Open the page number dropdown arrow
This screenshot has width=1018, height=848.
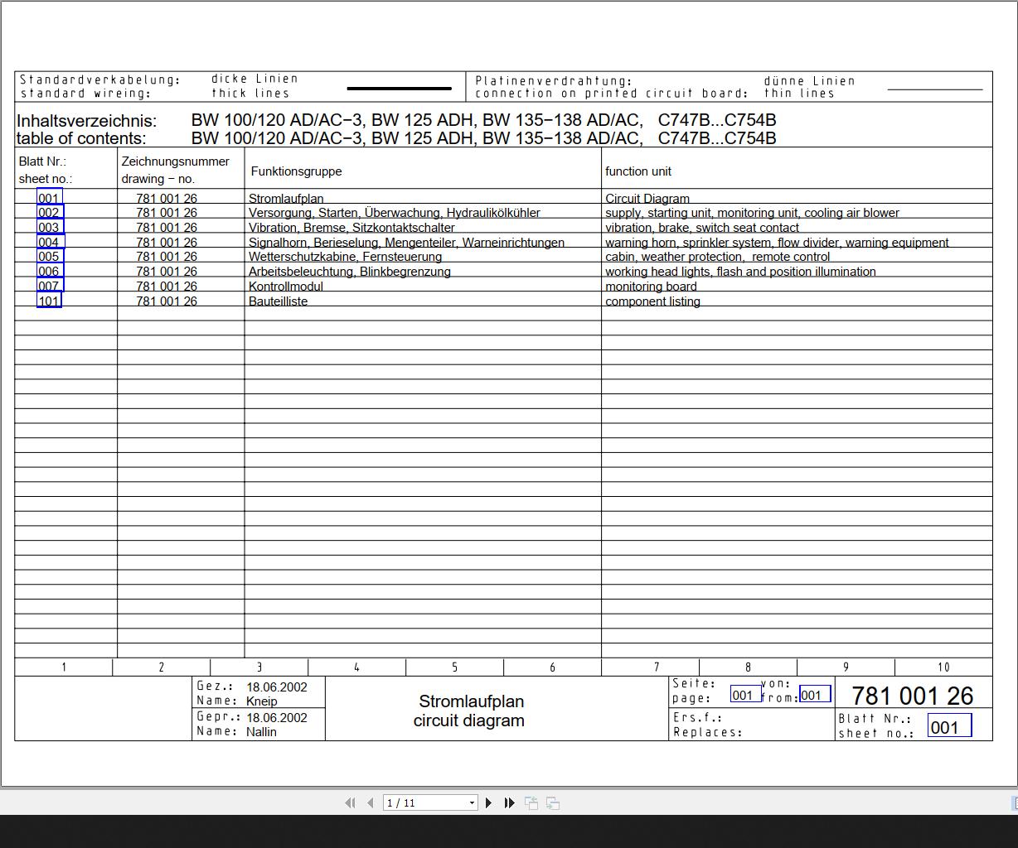coord(473,802)
